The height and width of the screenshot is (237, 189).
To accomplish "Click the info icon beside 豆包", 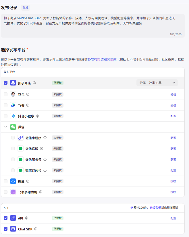I will click(28, 94).
